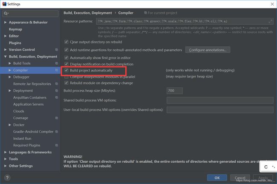Click the expand icon in Resource patterns field
The height and width of the screenshot is (184, 277).
(270, 21)
